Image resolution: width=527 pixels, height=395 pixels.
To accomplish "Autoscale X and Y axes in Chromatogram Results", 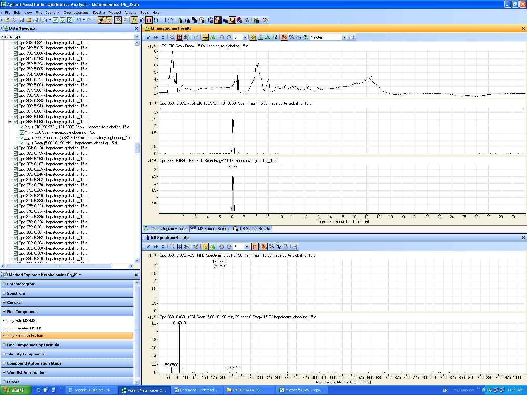I will (149, 37).
